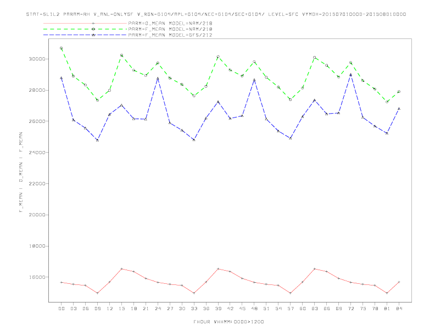Screen dimensions: 435x336
Task: Click the plus marker on the red legend line
Action: [x=93, y=23]
